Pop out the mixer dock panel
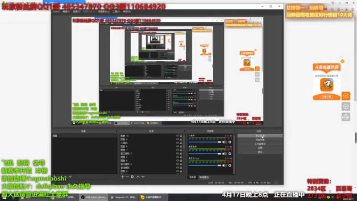Viewport: 357px width, 201px height. point(234,131)
